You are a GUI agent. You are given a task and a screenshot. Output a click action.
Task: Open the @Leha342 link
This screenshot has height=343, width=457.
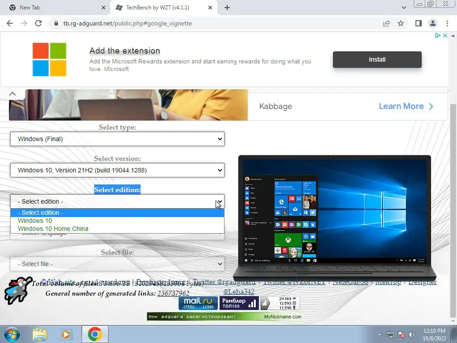(x=239, y=291)
